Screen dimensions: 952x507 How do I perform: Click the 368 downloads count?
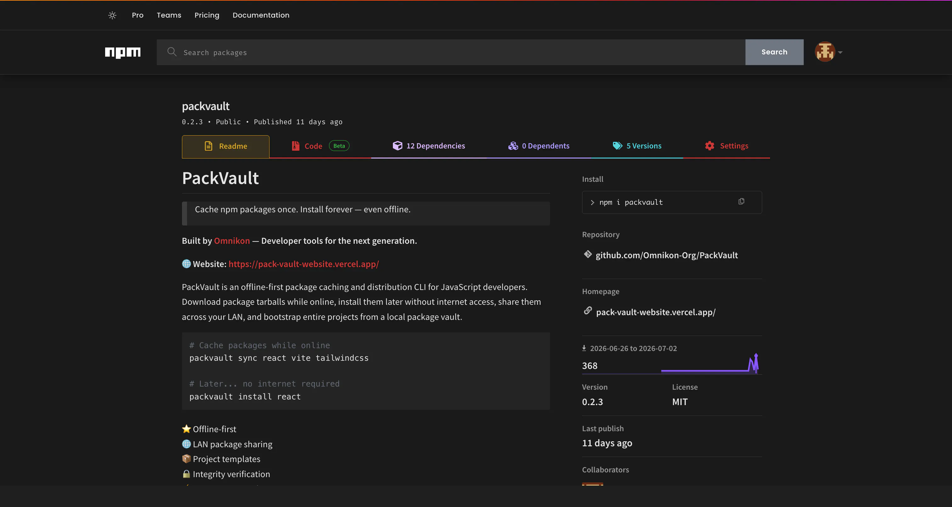click(589, 365)
